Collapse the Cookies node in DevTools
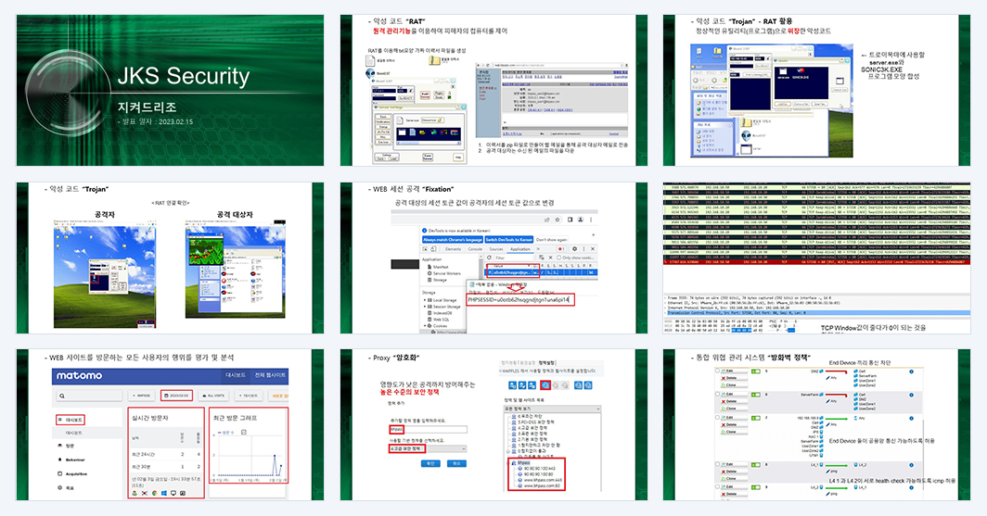The image size is (987, 516). pos(425,325)
